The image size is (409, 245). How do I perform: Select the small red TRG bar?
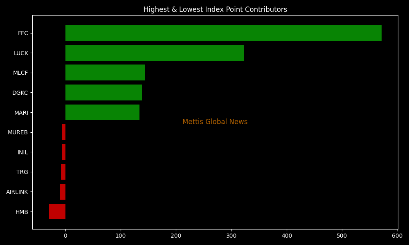tap(63, 172)
